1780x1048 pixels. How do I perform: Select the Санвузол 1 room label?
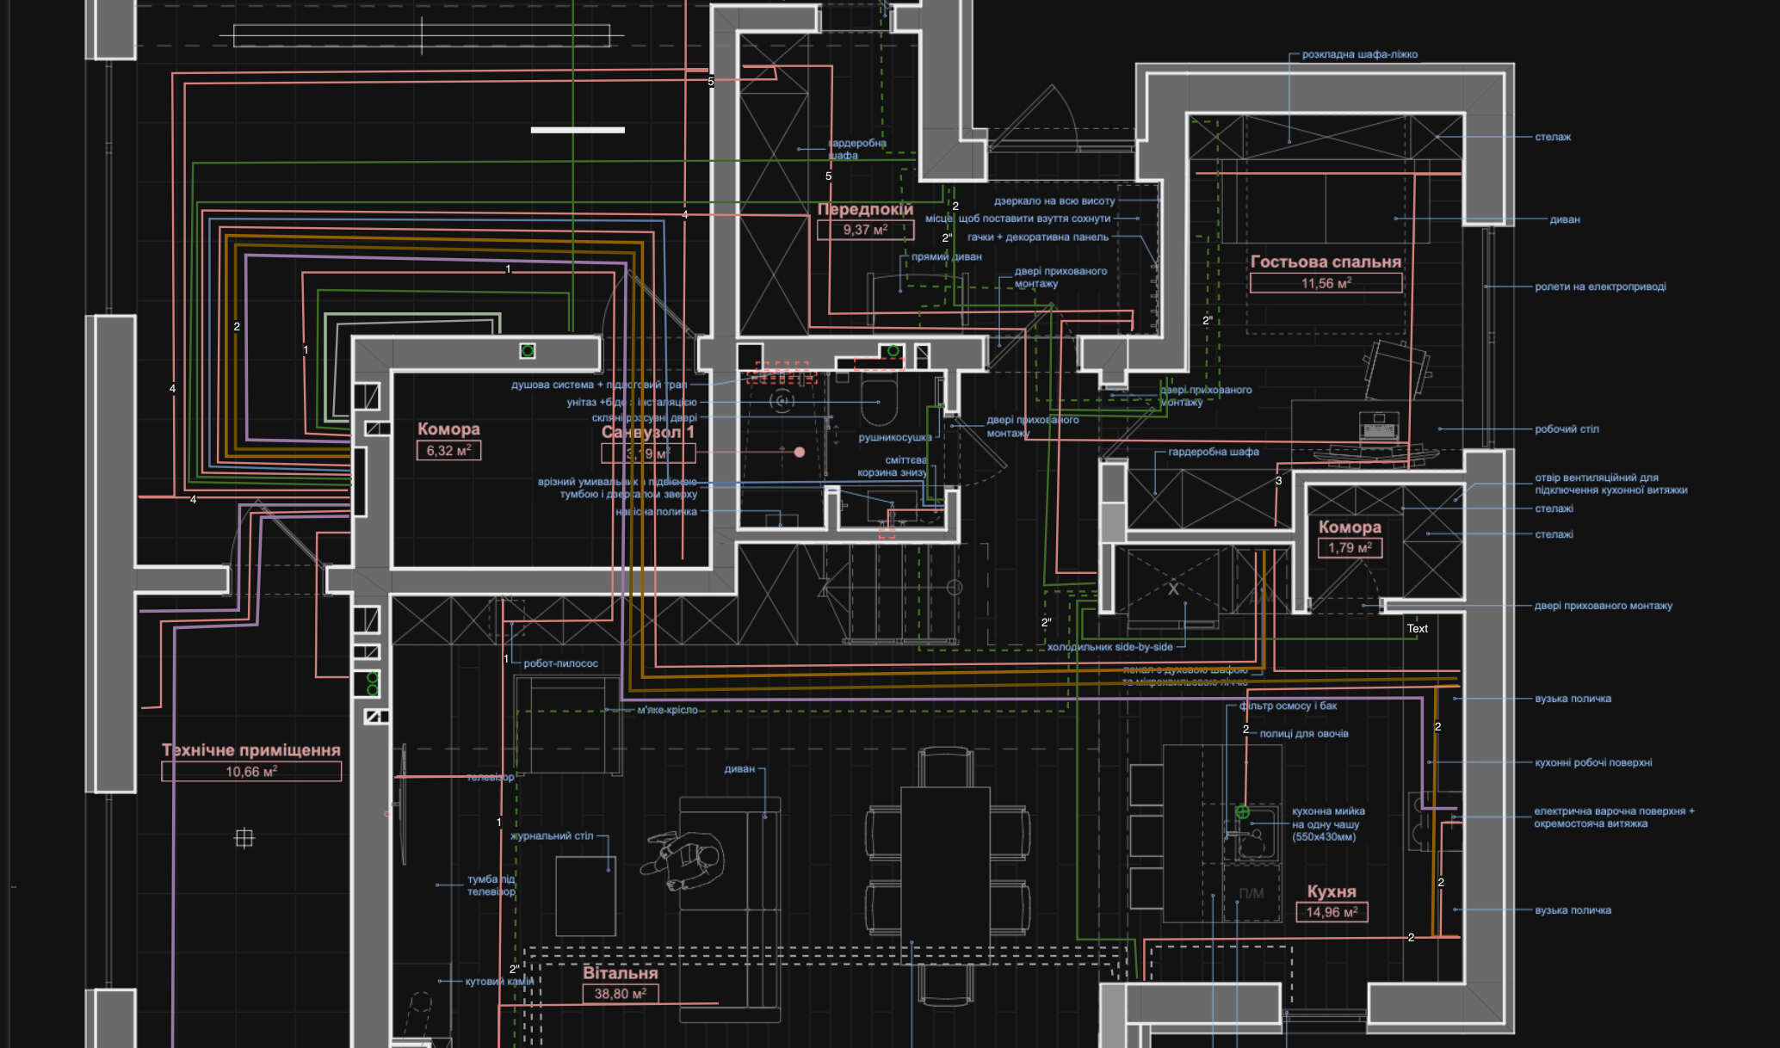[x=647, y=432]
